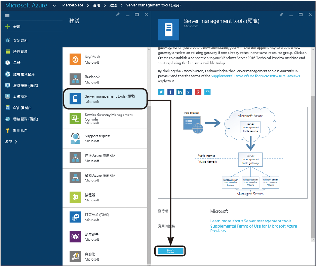Select the Service Gateway Management Console icon
The height and width of the screenshot is (267, 317).
tap(75, 119)
